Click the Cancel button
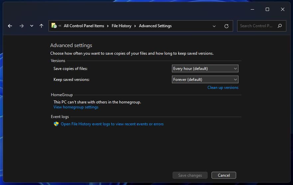The image size is (293, 185). [x=224, y=175]
